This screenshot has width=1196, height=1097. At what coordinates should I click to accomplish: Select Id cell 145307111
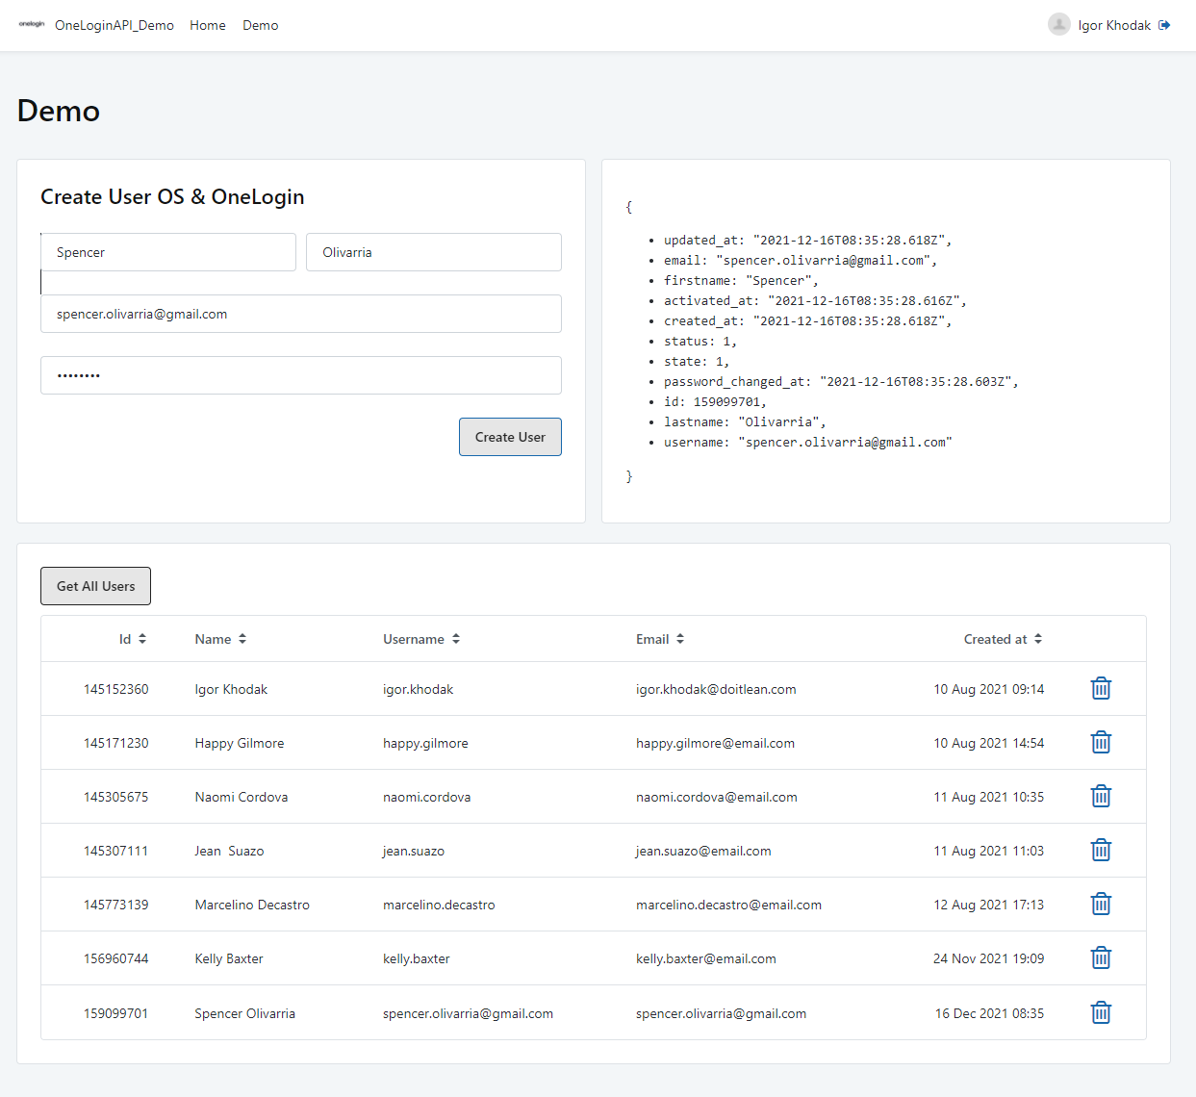[x=116, y=851]
